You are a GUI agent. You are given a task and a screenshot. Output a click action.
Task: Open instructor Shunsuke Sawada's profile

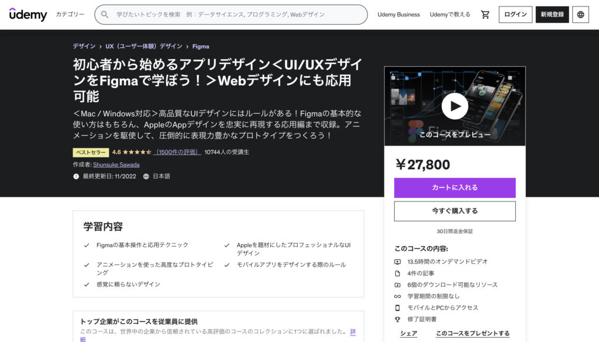116,165
